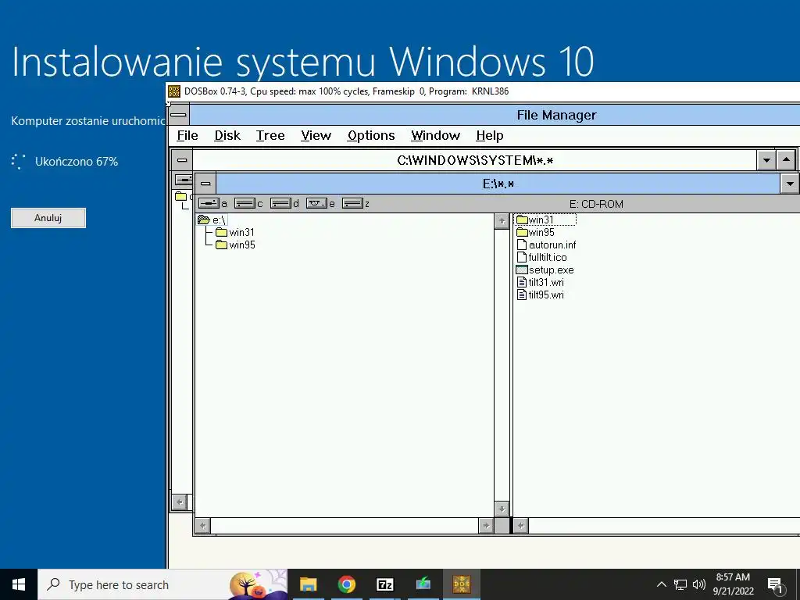The height and width of the screenshot is (600, 800).
Task: Select the tilt95.wri document
Action: 541,295
